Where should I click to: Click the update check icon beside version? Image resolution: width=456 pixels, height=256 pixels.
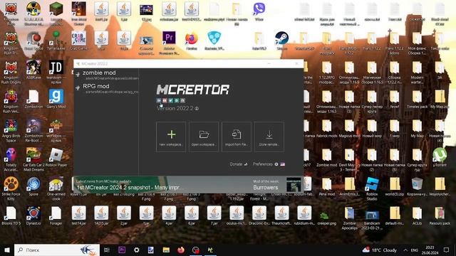197,108
